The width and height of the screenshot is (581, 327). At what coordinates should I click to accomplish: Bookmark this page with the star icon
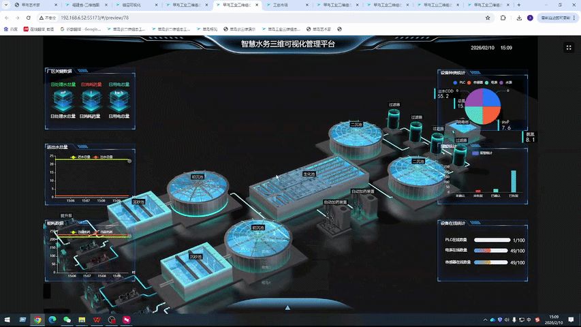(x=488, y=18)
